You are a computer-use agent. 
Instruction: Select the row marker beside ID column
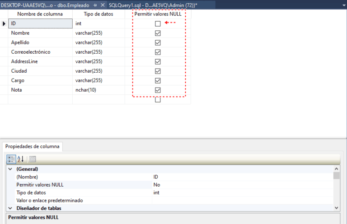[x=4, y=23]
